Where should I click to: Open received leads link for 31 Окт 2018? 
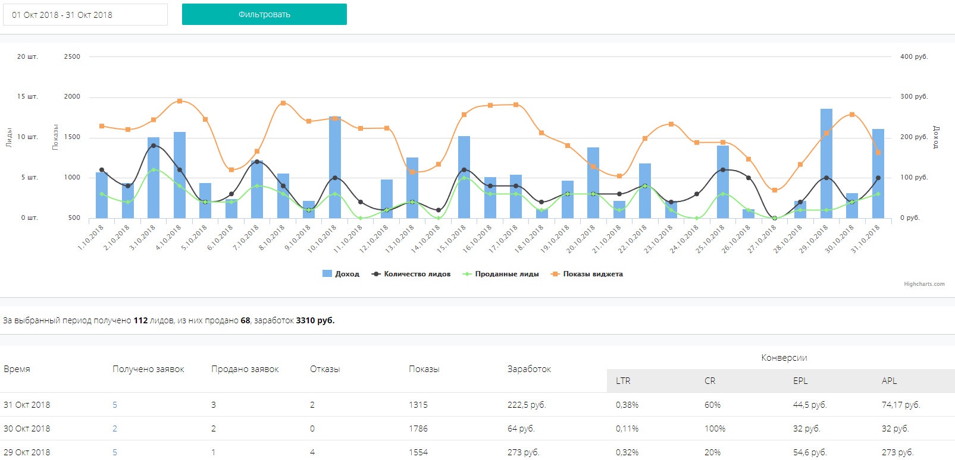coord(115,405)
